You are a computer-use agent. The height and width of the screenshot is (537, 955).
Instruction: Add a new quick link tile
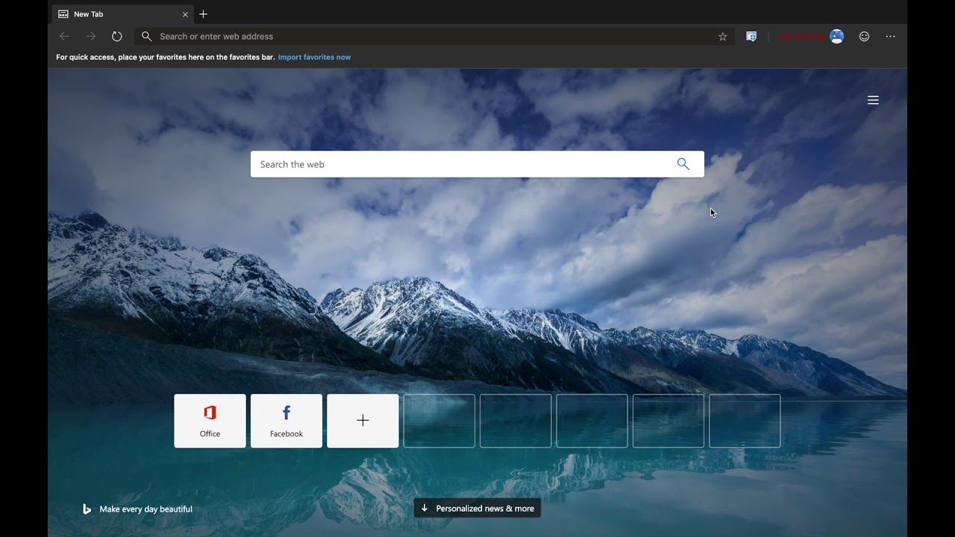pyautogui.click(x=363, y=421)
